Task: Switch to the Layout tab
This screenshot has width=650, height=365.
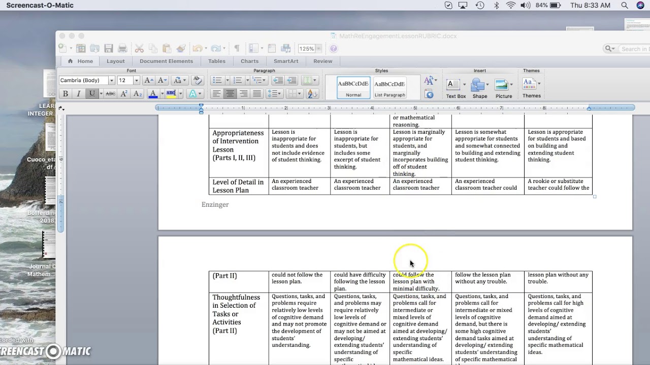Action: click(115, 61)
